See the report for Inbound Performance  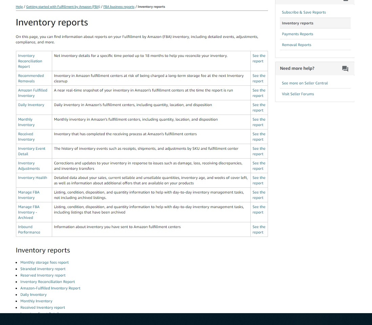[x=259, y=229]
